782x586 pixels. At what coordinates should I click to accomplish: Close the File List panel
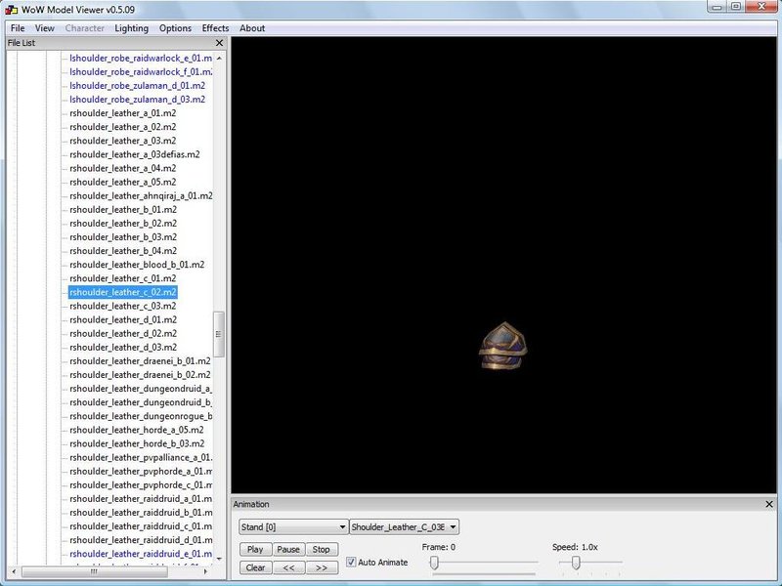[219, 43]
